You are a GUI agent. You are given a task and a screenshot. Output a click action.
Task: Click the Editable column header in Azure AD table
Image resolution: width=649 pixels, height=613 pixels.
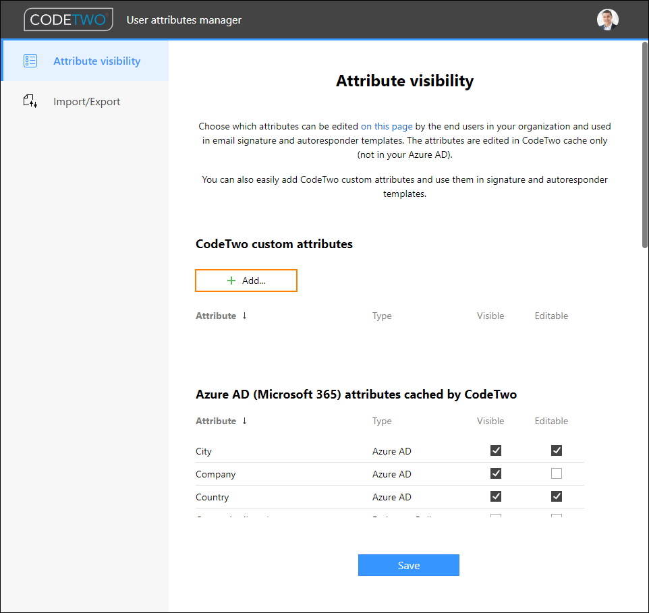pyautogui.click(x=551, y=421)
